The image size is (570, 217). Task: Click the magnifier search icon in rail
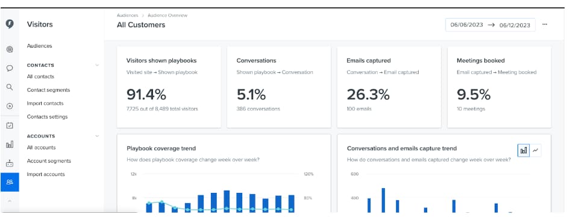(x=10, y=87)
